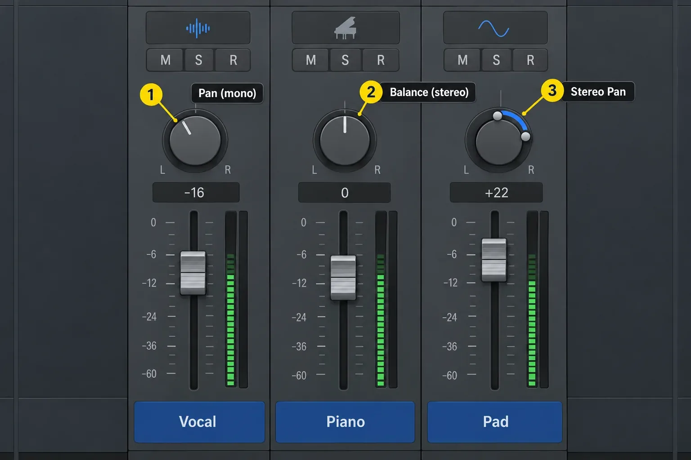Click the Pad stereo pan knob
The width and height of the screenshot is (691, 460).
[x=498, y=141]
